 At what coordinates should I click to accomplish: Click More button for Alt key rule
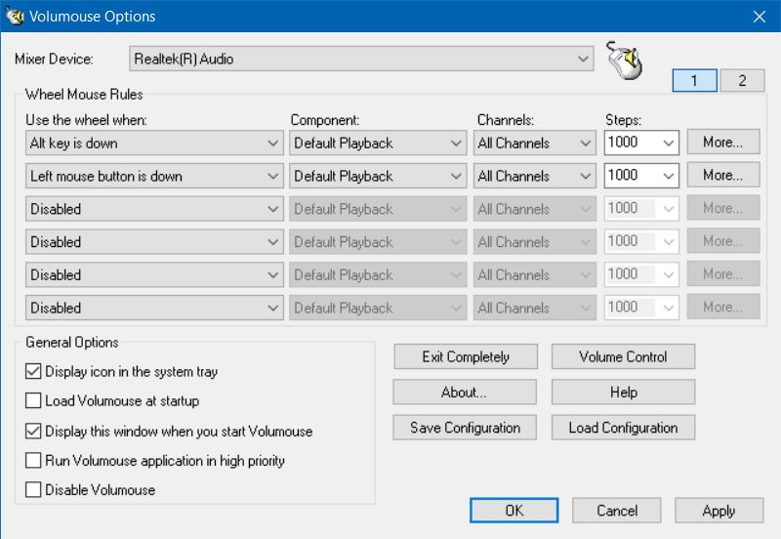click(723, 142)
